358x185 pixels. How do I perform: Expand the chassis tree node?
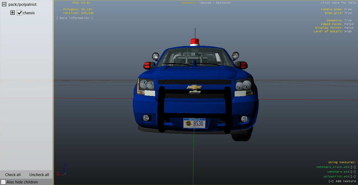[x=13, y=13]
